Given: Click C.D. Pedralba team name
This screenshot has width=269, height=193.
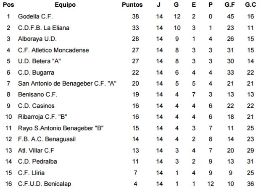Looking at the screenshot, I should pyautogui.click(x=37, y=161).
